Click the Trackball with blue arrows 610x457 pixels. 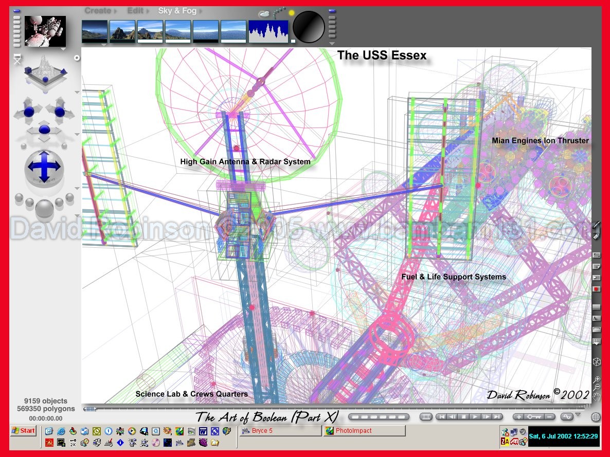(44, 168)
